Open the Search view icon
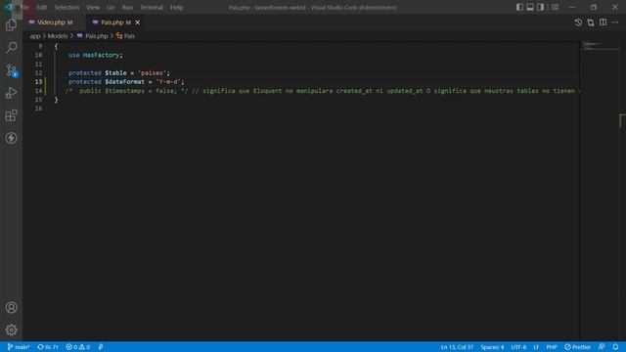The image size is (626, 352). pyautogui.click(x=11, y=48)
